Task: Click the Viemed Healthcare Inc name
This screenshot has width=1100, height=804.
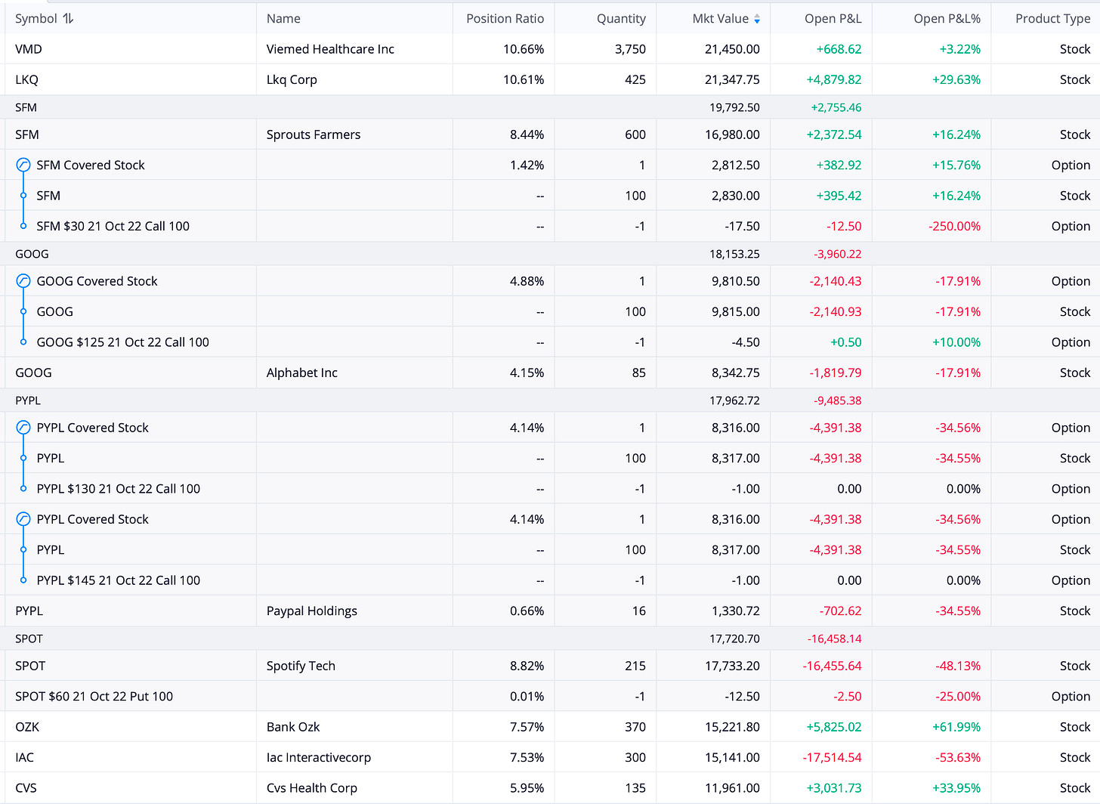Action: (330, 49)
